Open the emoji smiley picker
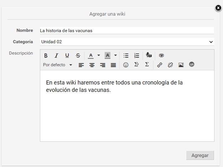Viewport: 223px width, 167px height. (126, 65)
